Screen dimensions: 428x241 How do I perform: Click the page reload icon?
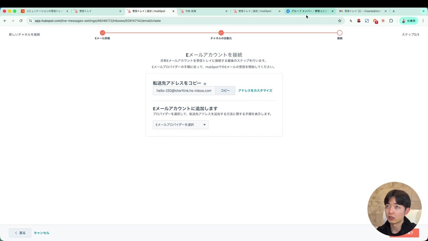(x=21, y=21)
